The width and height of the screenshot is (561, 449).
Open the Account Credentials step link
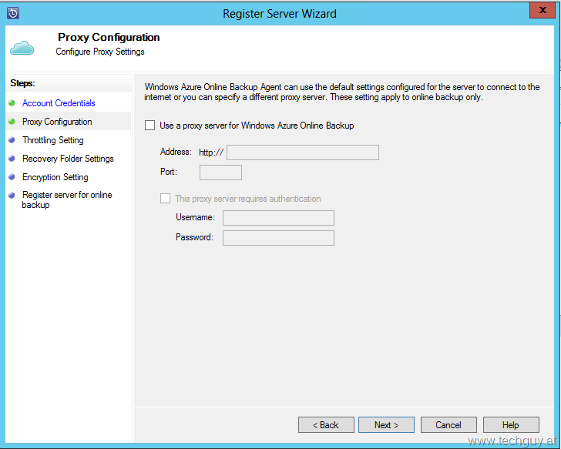click(x=59, y=103)
